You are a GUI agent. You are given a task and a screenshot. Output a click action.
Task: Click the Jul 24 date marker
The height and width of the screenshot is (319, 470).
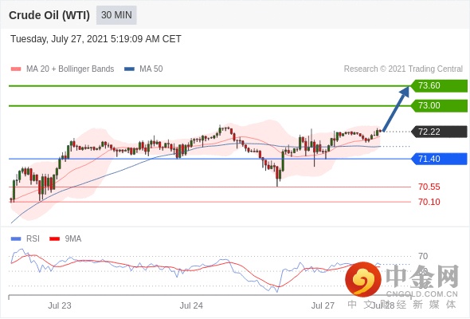[x=191, y=305]
